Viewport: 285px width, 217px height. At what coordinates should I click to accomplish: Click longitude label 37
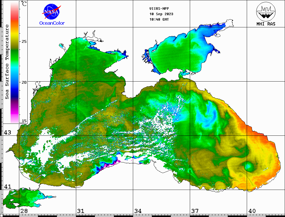195,211
